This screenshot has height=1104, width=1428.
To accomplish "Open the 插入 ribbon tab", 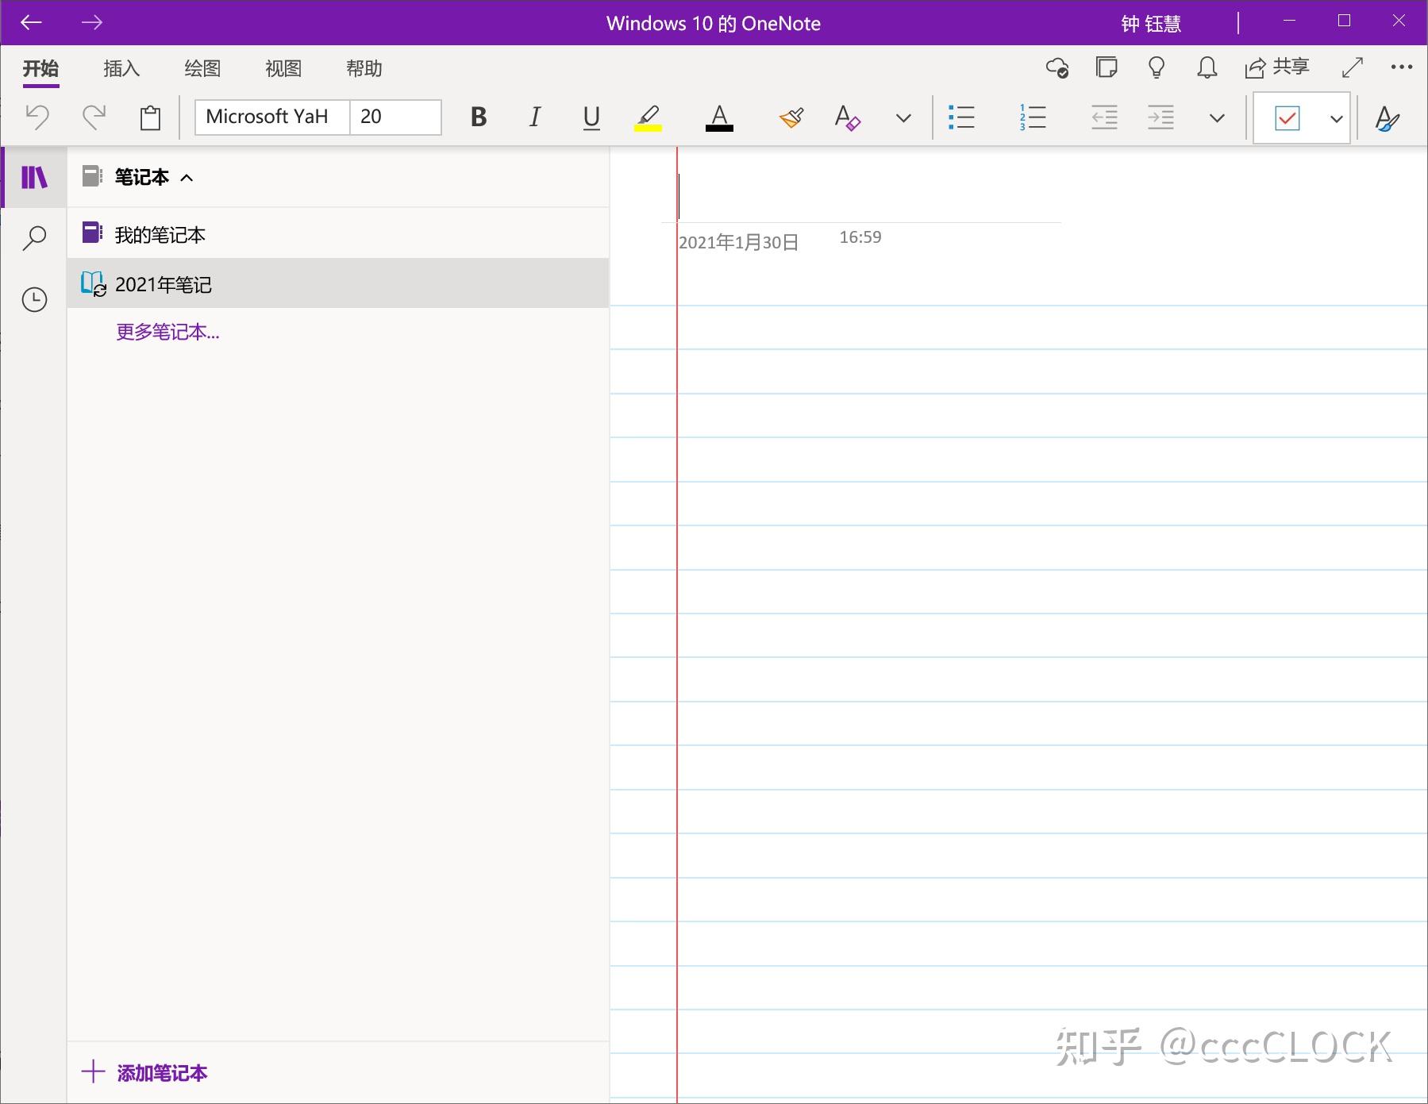I will (121, 69).
